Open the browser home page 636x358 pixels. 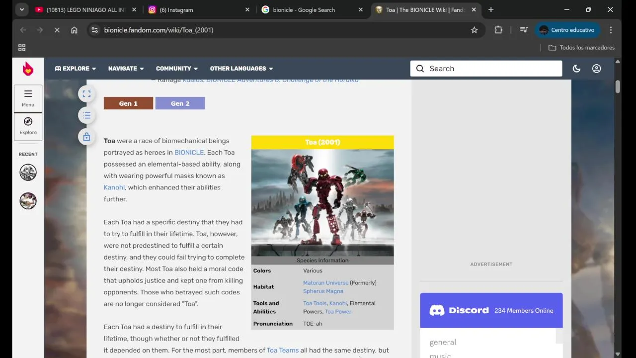74,30
